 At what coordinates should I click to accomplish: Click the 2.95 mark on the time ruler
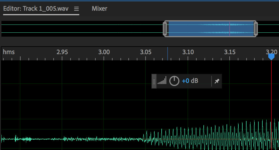pyautogui.click(x=62, y=52)
